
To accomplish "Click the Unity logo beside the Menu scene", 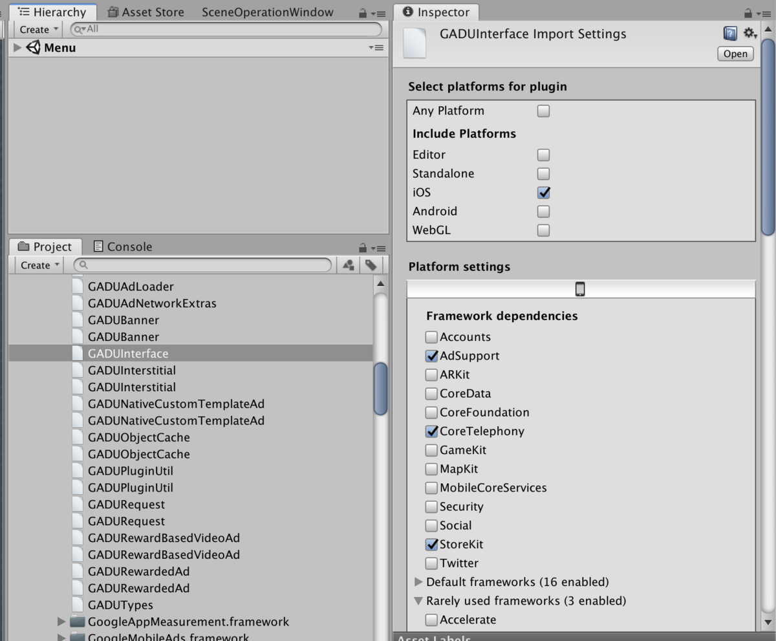I will coord(33,47).
